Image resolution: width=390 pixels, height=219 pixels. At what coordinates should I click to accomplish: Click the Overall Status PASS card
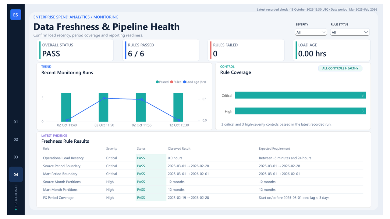75,50
